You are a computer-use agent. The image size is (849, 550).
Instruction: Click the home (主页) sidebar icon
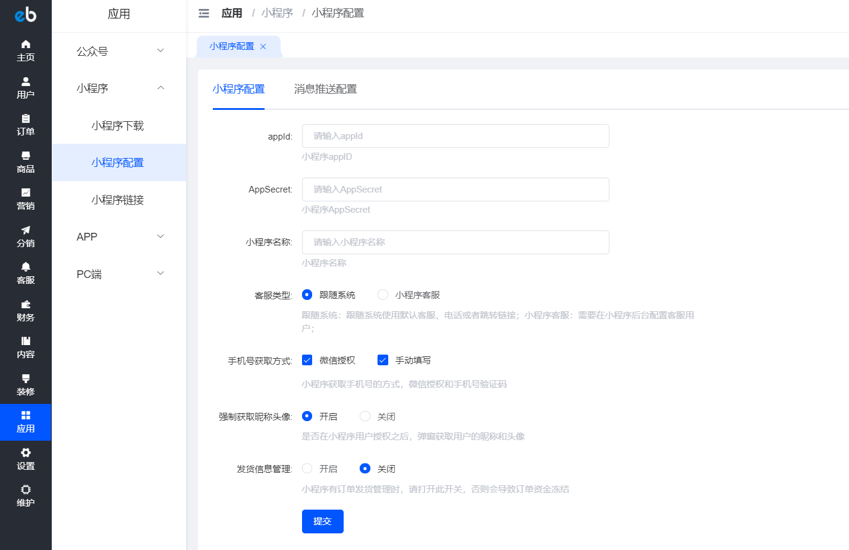coord(26,45)
